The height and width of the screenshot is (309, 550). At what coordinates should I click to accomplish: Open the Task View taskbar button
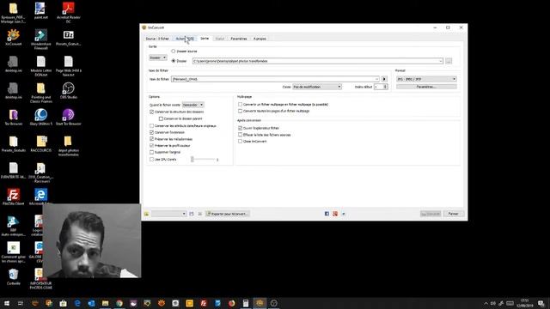(21, 303)
